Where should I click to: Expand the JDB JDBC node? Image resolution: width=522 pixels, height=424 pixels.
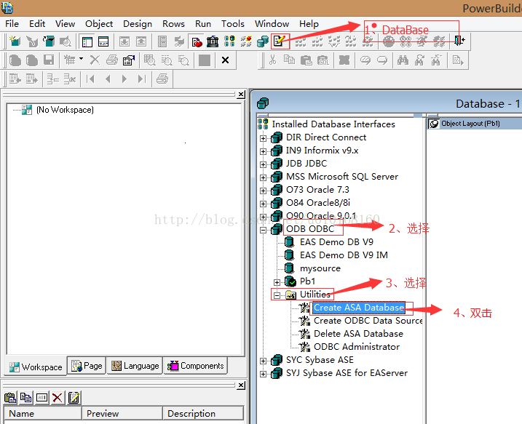[x=263, y=164]
